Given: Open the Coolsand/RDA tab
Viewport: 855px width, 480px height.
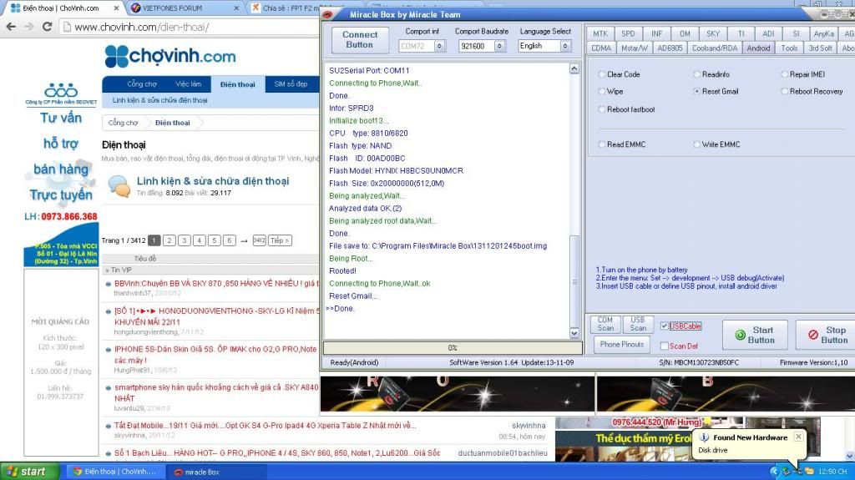Looking at the screenshot, I should [715, 48].
